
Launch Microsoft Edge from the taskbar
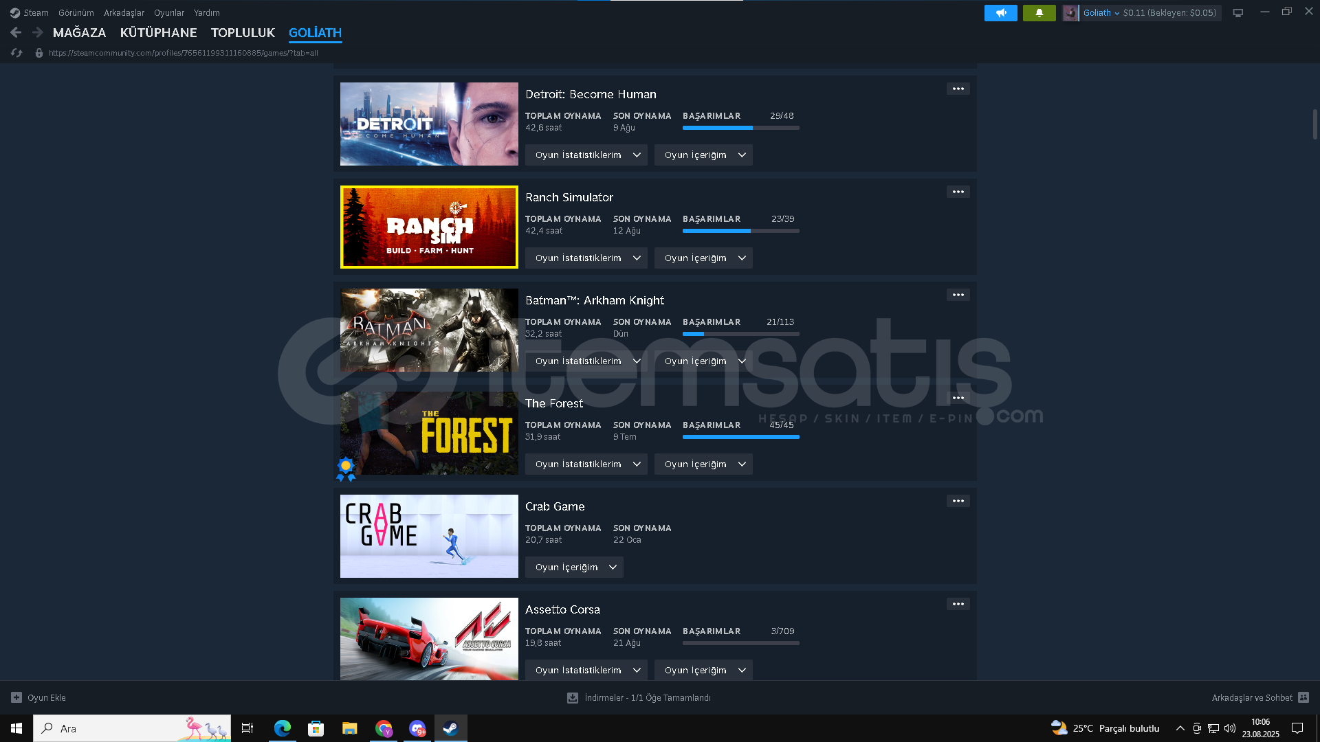282,728
